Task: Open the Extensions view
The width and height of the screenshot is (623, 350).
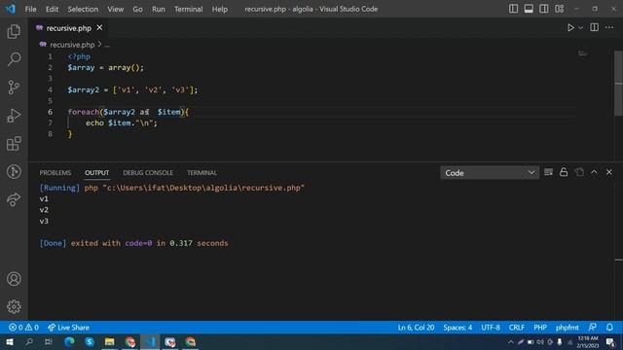Action: pyautogui.click(x=14, y=144)
